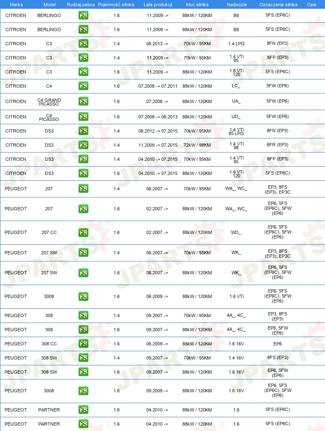
Task: Click fuel icon in Peugeot 207 1.4 WA_, WC_ row
Action: click(x=83, y=189)
